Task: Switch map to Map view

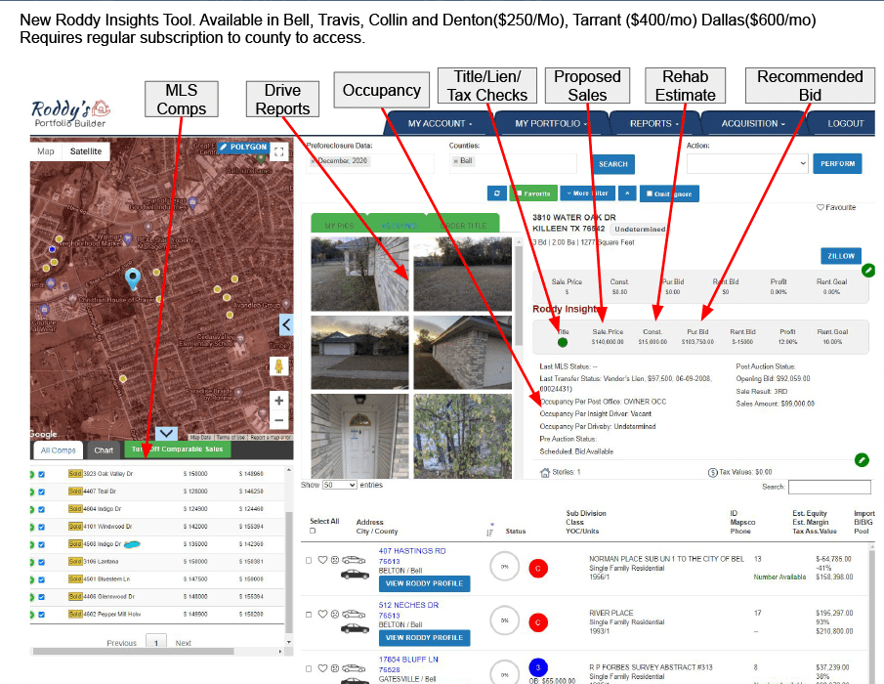Action: [x=46, y=151]
